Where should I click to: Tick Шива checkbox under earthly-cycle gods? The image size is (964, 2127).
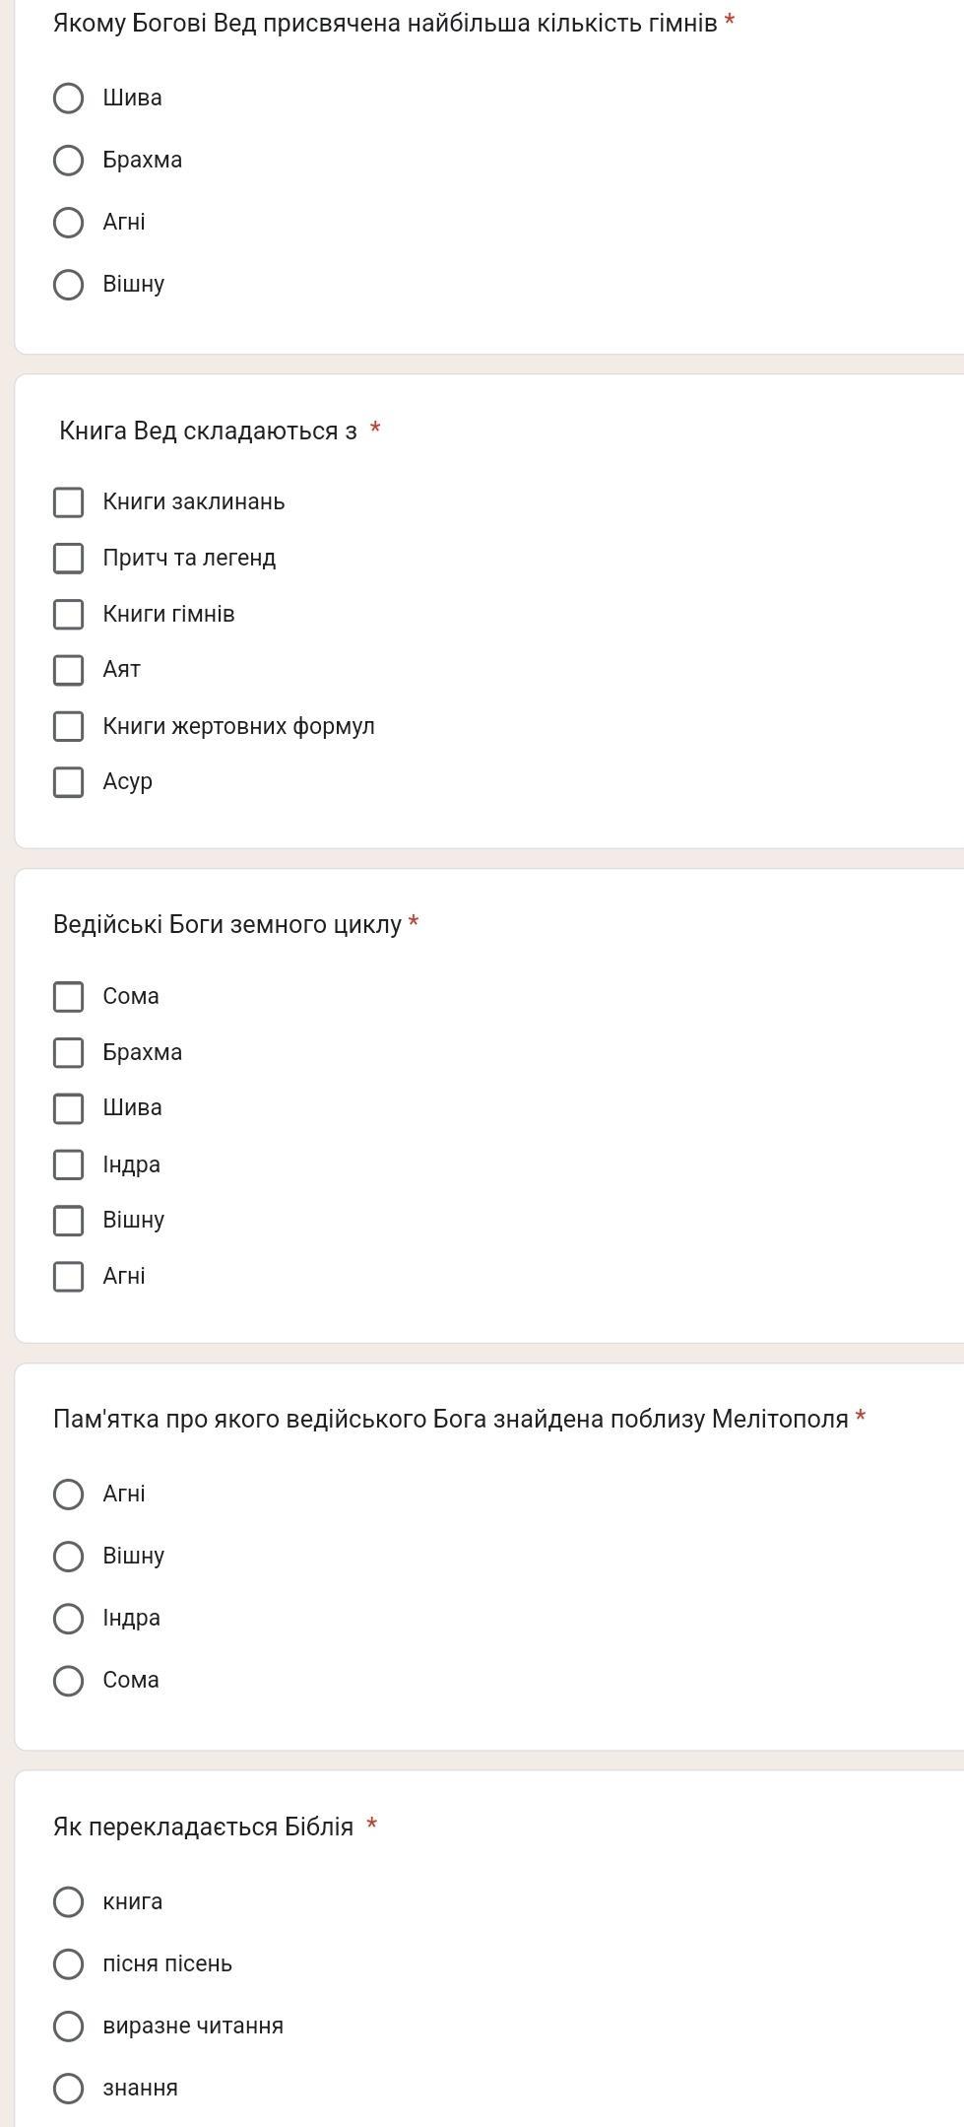coord(68,1108)
